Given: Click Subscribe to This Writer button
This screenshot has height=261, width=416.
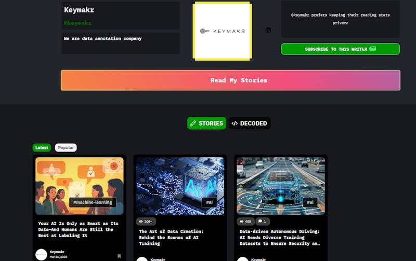Looking at the screenshot, I should [340, 49].
